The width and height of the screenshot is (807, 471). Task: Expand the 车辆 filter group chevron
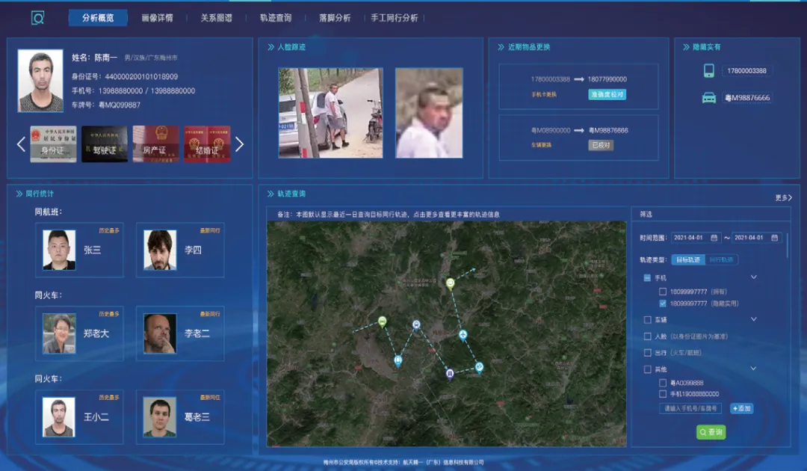(753, 320)
